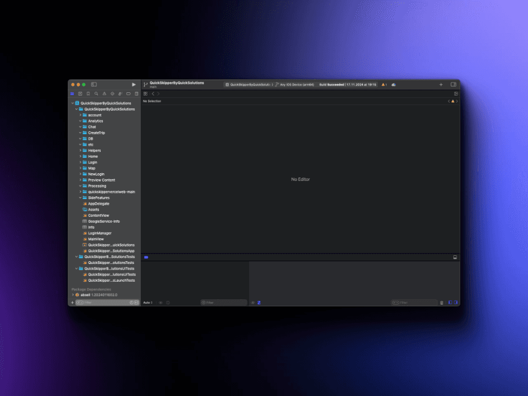Click the variables view Filter field
Viewport: 528px width, 396px height.
click(x=224, y=302)
